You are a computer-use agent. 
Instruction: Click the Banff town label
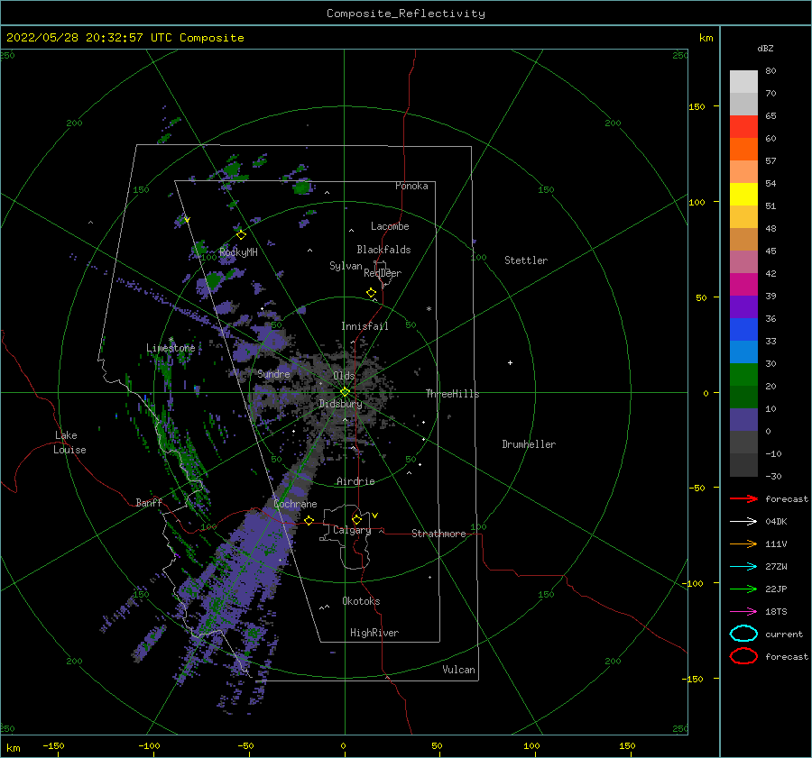point(149,502)
